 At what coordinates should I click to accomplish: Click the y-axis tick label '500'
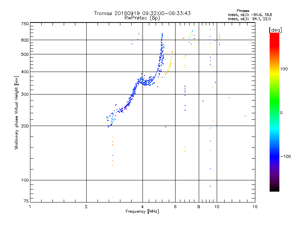(25, 54)
